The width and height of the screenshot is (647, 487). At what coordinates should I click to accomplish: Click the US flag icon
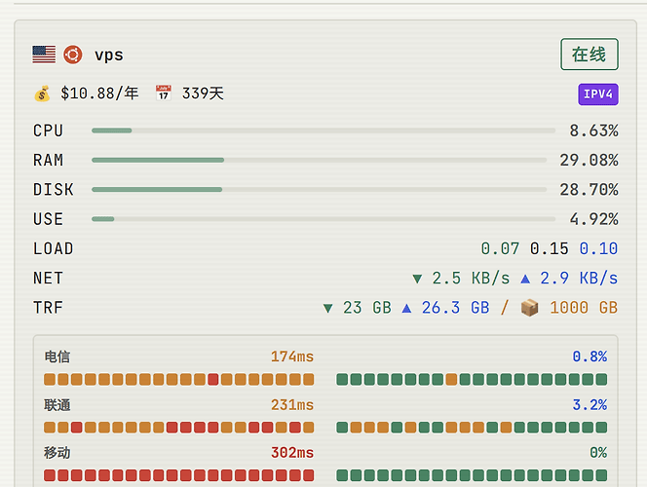coord(44,55)
